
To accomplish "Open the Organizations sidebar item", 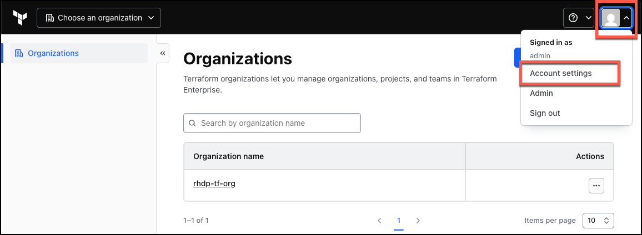I will pos(79,53).
